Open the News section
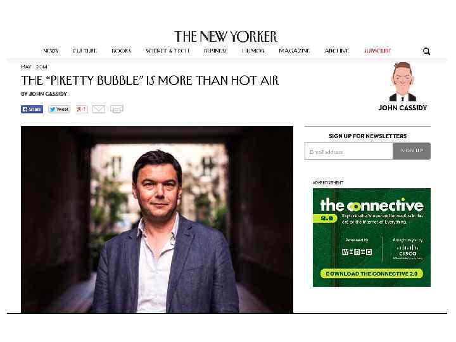 tap(51, 51)
